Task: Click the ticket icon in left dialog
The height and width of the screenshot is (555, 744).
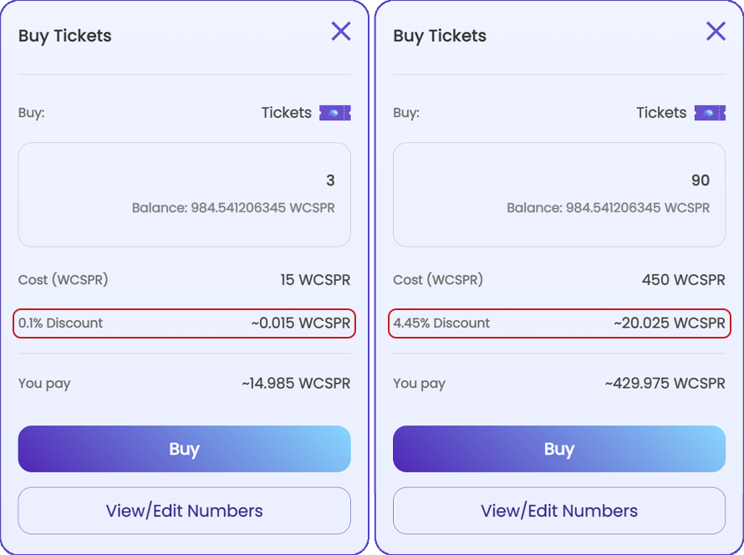Action: 335,113
